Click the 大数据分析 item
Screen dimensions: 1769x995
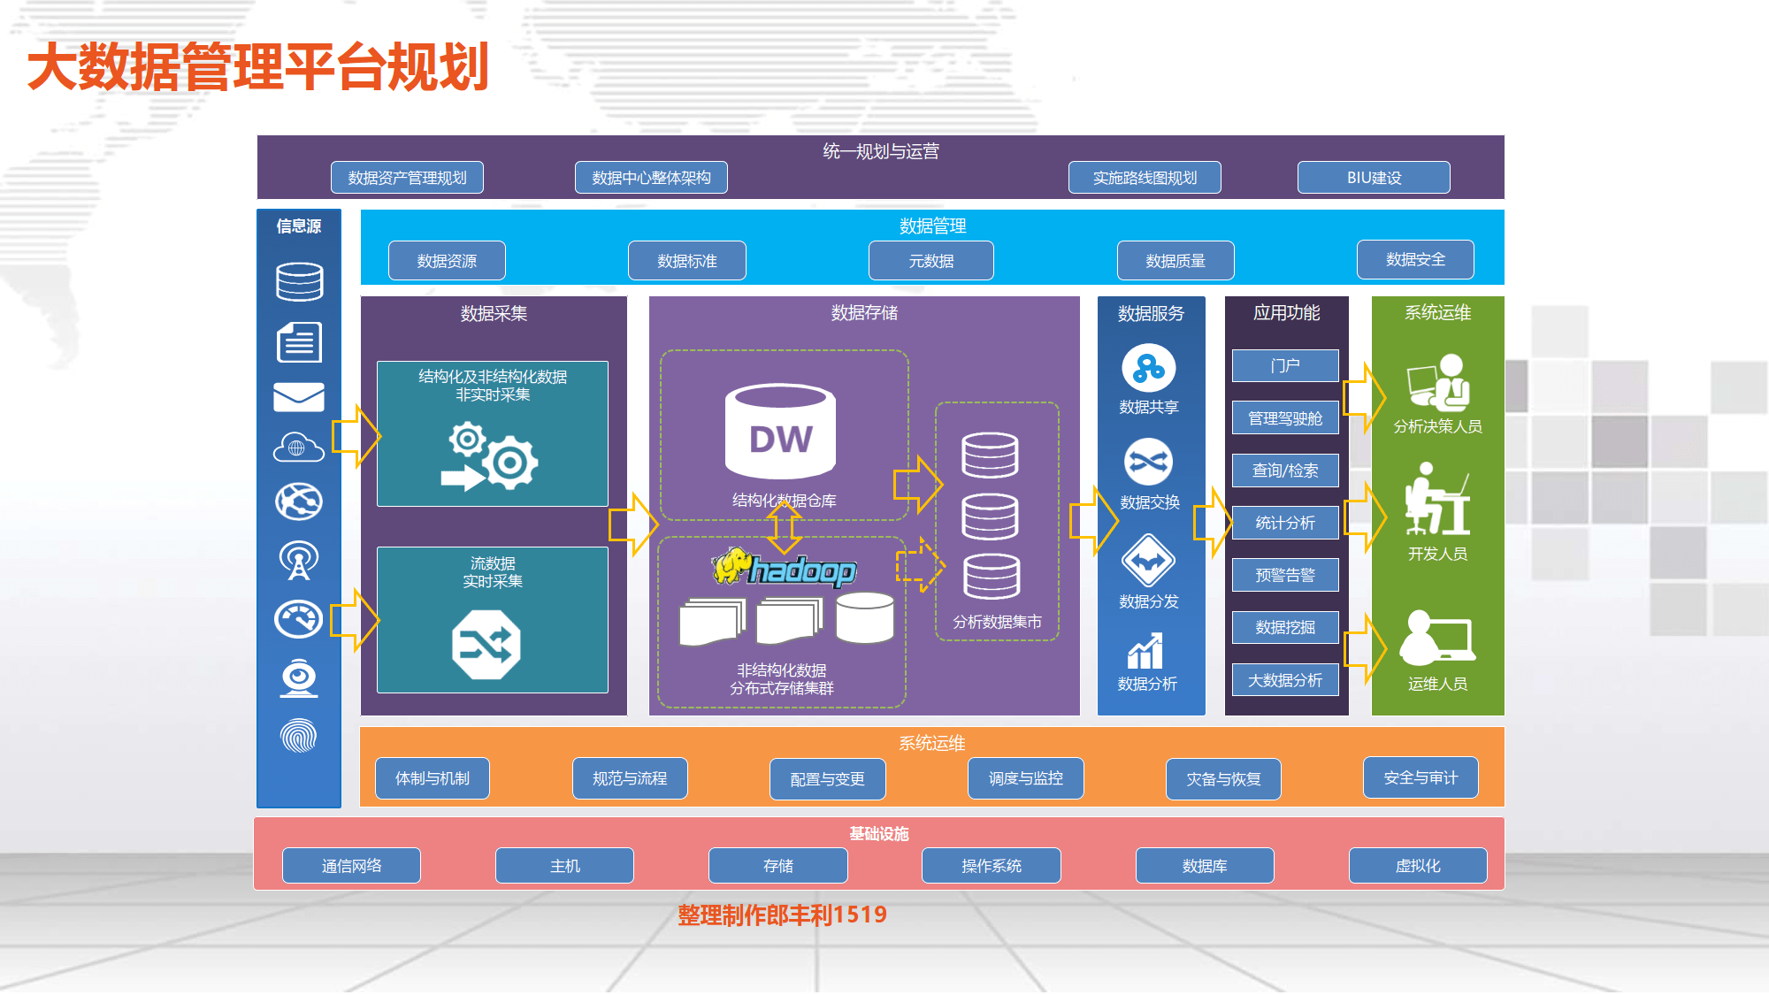(1285, 680)
